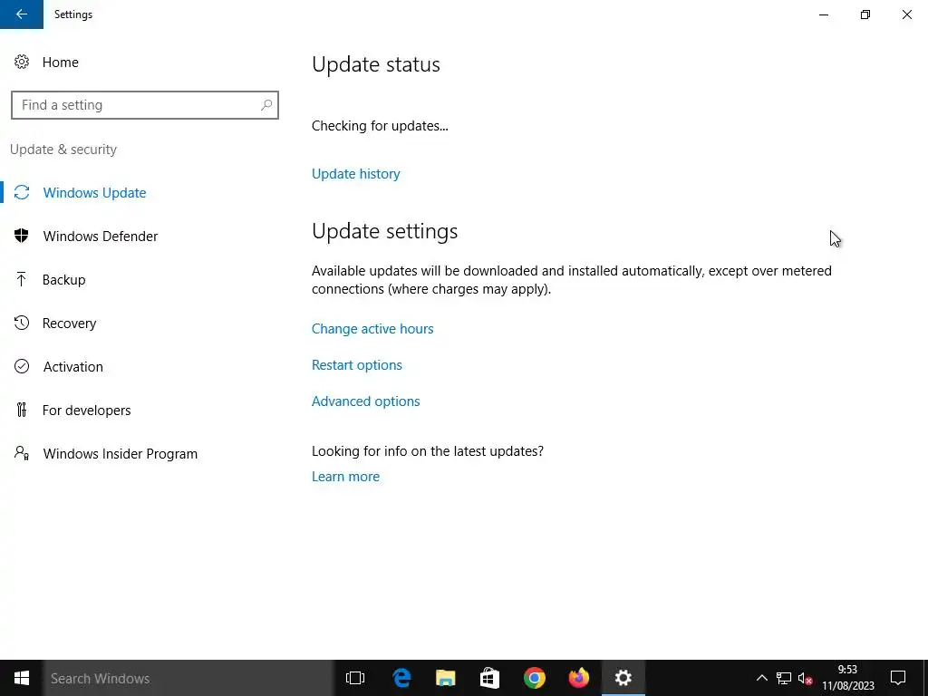This screenshot has height=696, width=928.
Task: Click the Windows Update refresh arrows icon
Action: (22, 192)
